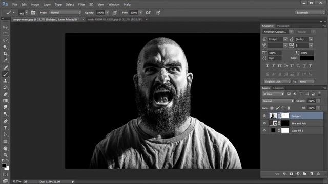Image resolution: width=328 pixels, height=184 pixels.
Task: Toggle pressure for opacity button
Action: point(115,13)
